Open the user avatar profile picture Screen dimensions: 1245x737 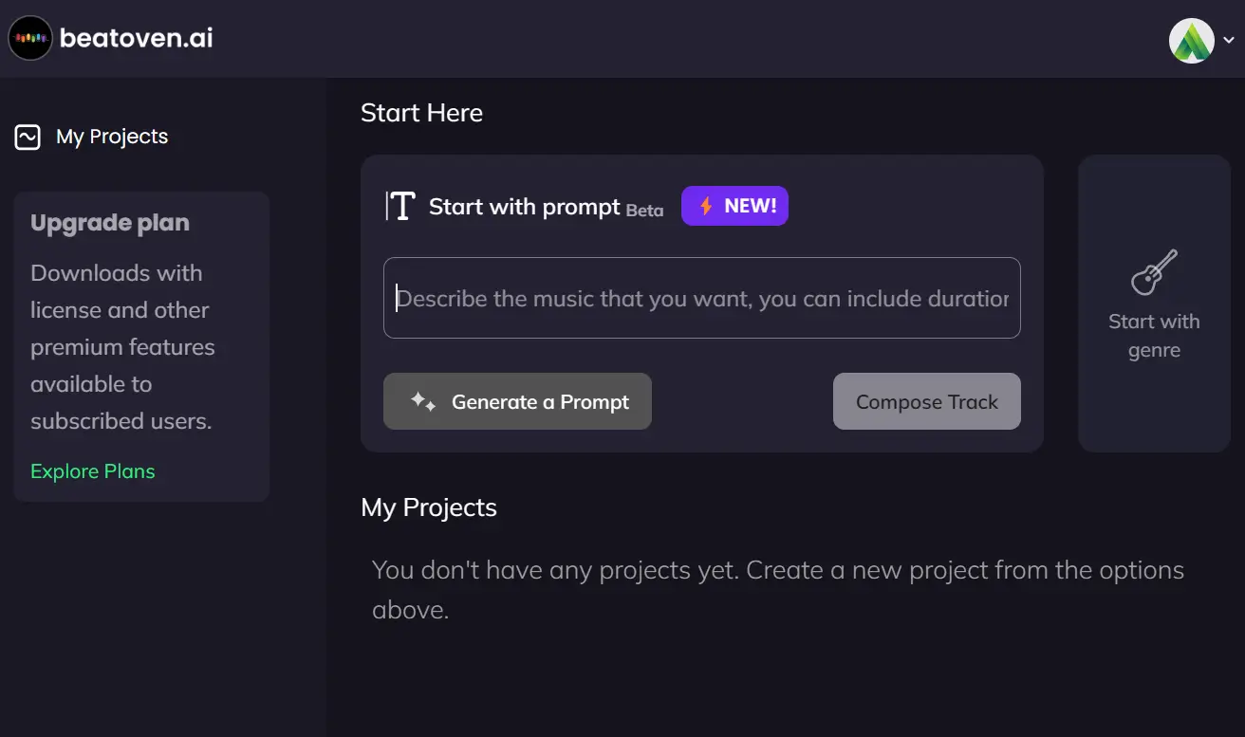tap(1192, 41)
